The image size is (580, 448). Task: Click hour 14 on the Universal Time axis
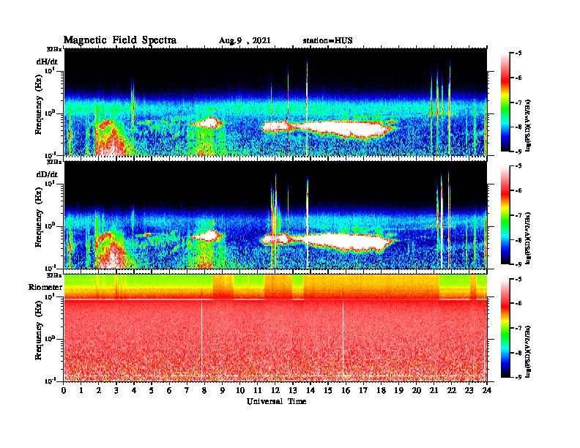click(x=311, y=390)
